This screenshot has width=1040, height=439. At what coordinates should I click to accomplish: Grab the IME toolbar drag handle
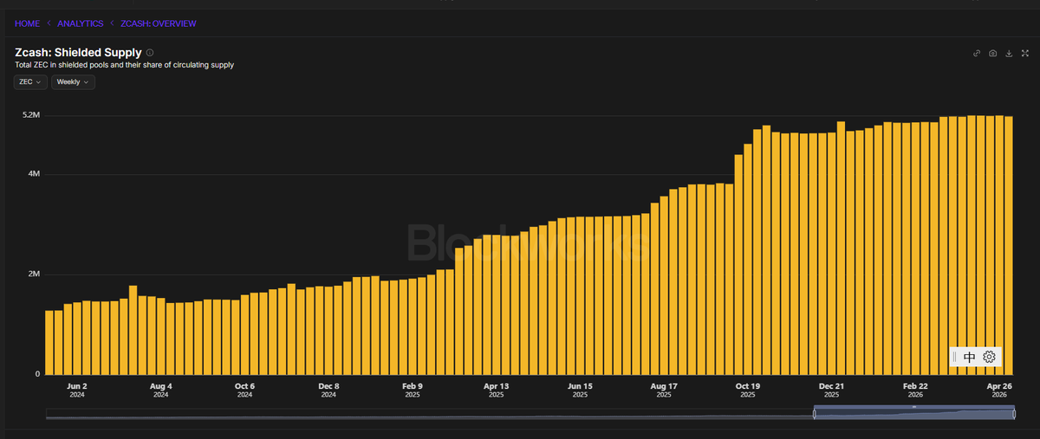click(x=954, y=357)
